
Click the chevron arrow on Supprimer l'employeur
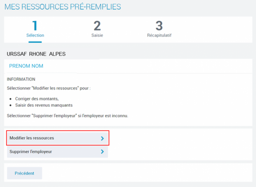102,152
